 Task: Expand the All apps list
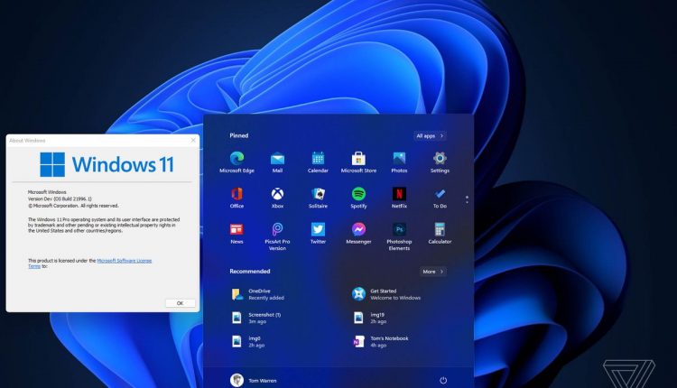(430, 135)
